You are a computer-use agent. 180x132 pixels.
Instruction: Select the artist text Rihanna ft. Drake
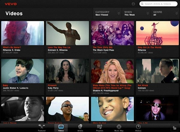pyautogui.click(x=12, y=50)
